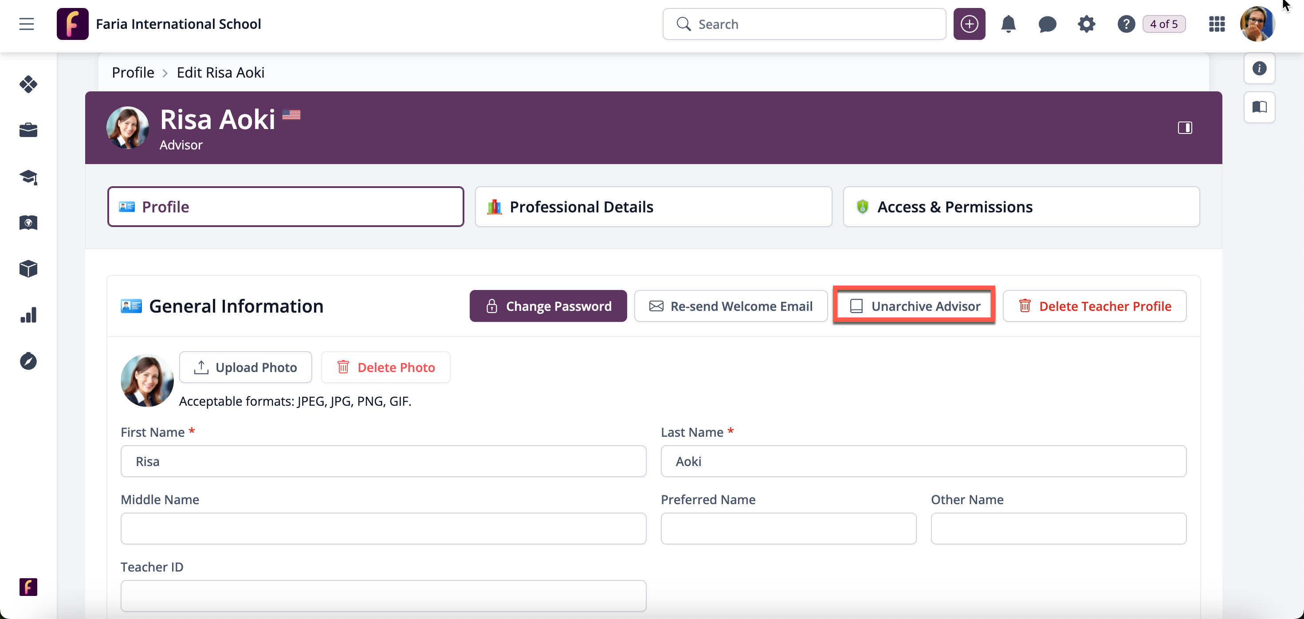Click the notifications bell icon
This screenshot has height=619, width=1304.
pos(1008,24)
